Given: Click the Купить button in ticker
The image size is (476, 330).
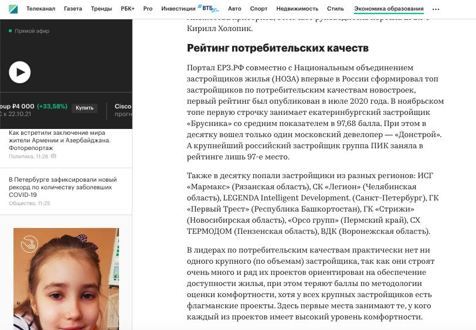Looking at the screenshot, I should [84, 108].
